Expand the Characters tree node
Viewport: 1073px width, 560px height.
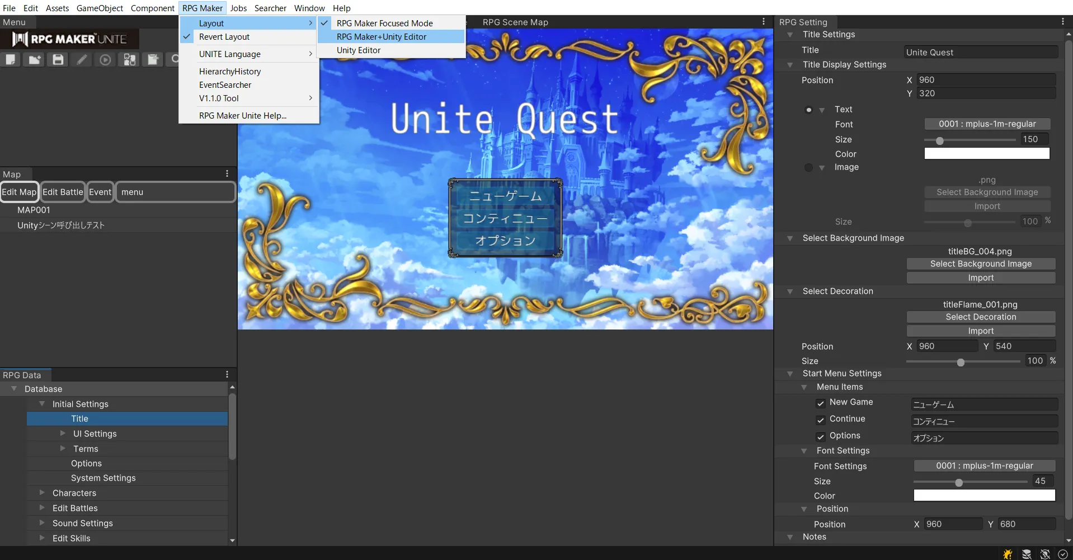42,493
